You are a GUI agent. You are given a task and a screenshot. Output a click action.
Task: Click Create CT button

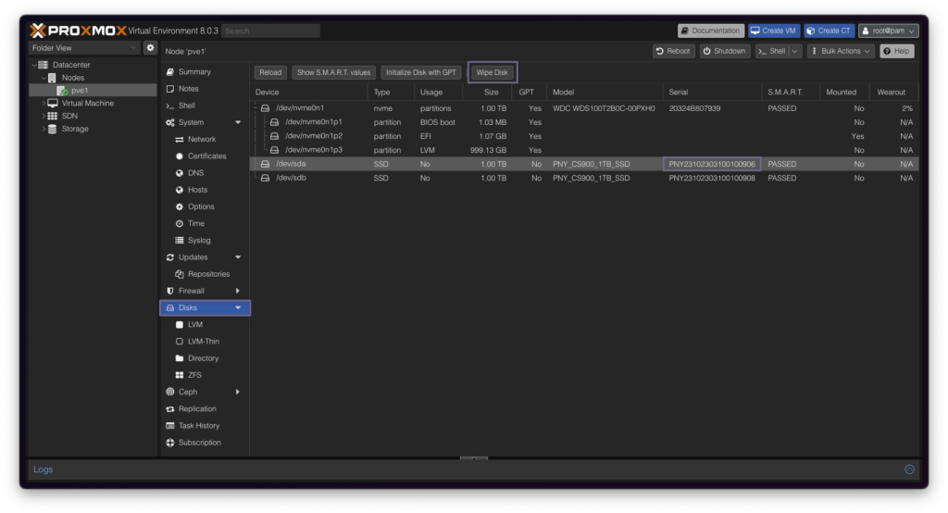click(x=829, y=31)
